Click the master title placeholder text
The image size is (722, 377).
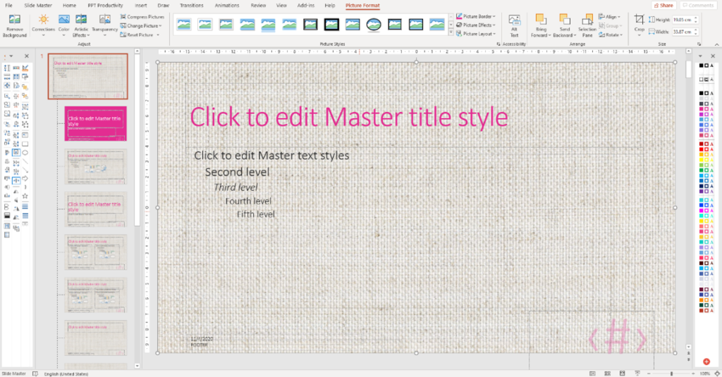[x=349, y=117]
